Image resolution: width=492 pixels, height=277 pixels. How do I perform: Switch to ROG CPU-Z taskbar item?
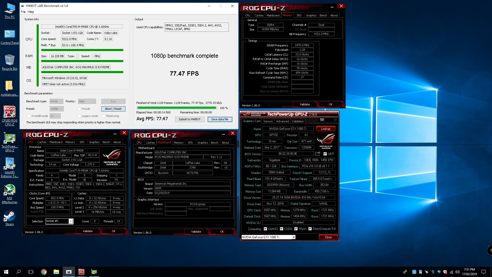coord(81,272)
